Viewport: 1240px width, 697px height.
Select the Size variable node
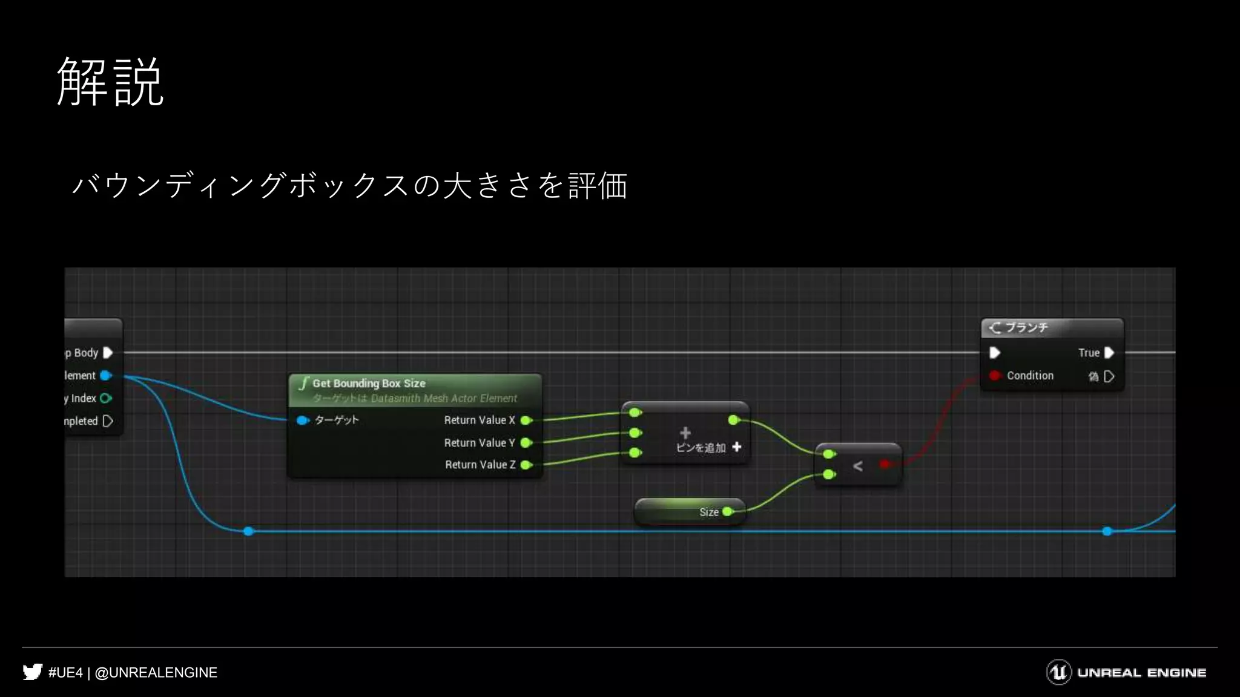click(x=690, y=512)
